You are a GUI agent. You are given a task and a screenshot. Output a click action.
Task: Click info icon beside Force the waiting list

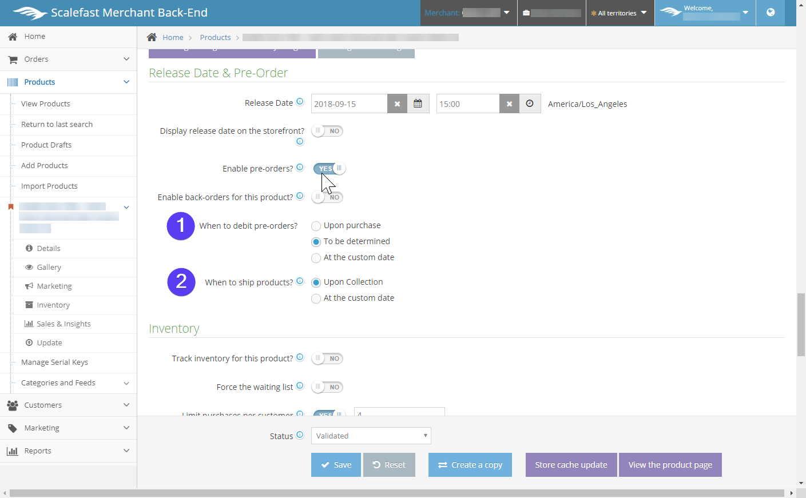(300, 386)
